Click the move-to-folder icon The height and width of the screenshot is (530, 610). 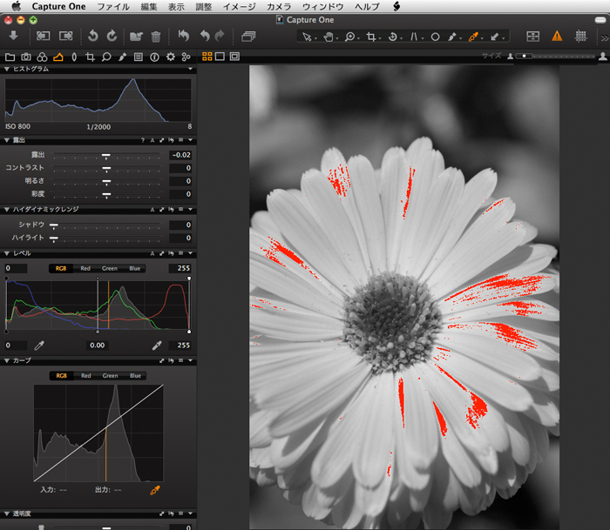tap(136, 37)
